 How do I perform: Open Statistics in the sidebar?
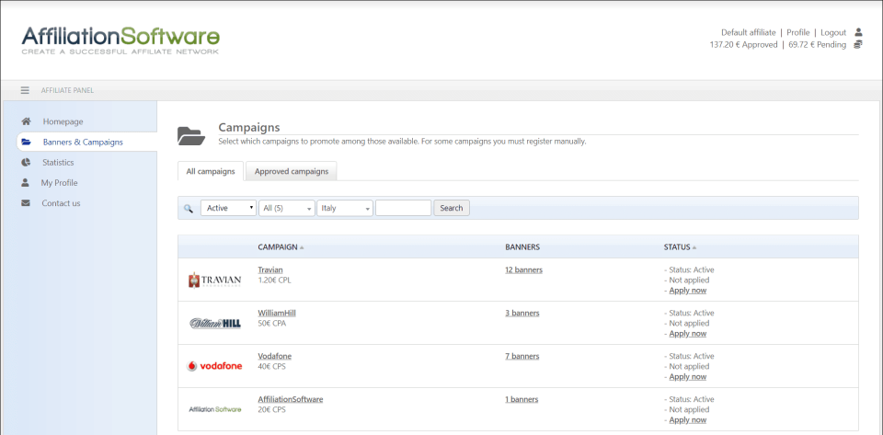(58, 162)
